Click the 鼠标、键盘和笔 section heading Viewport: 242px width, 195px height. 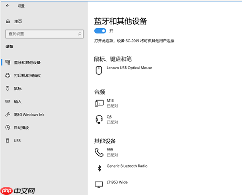pyautogui.click(x=113, y=59)
